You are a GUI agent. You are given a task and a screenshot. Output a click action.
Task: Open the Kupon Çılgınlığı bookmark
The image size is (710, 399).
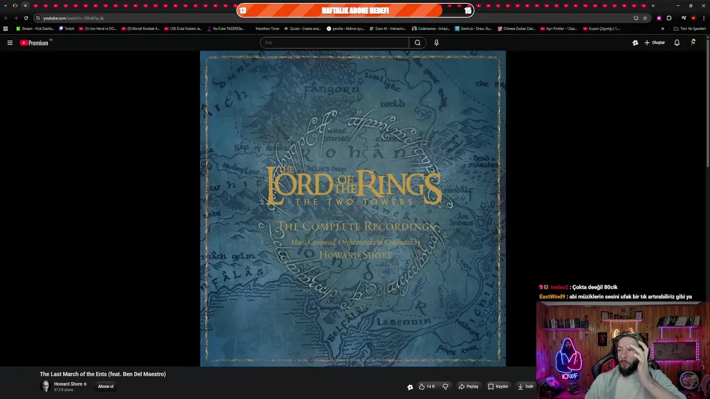pos(601,28)
